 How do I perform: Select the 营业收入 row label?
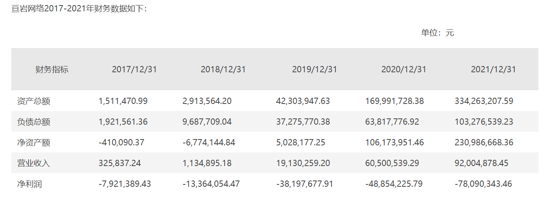[34, 163]
